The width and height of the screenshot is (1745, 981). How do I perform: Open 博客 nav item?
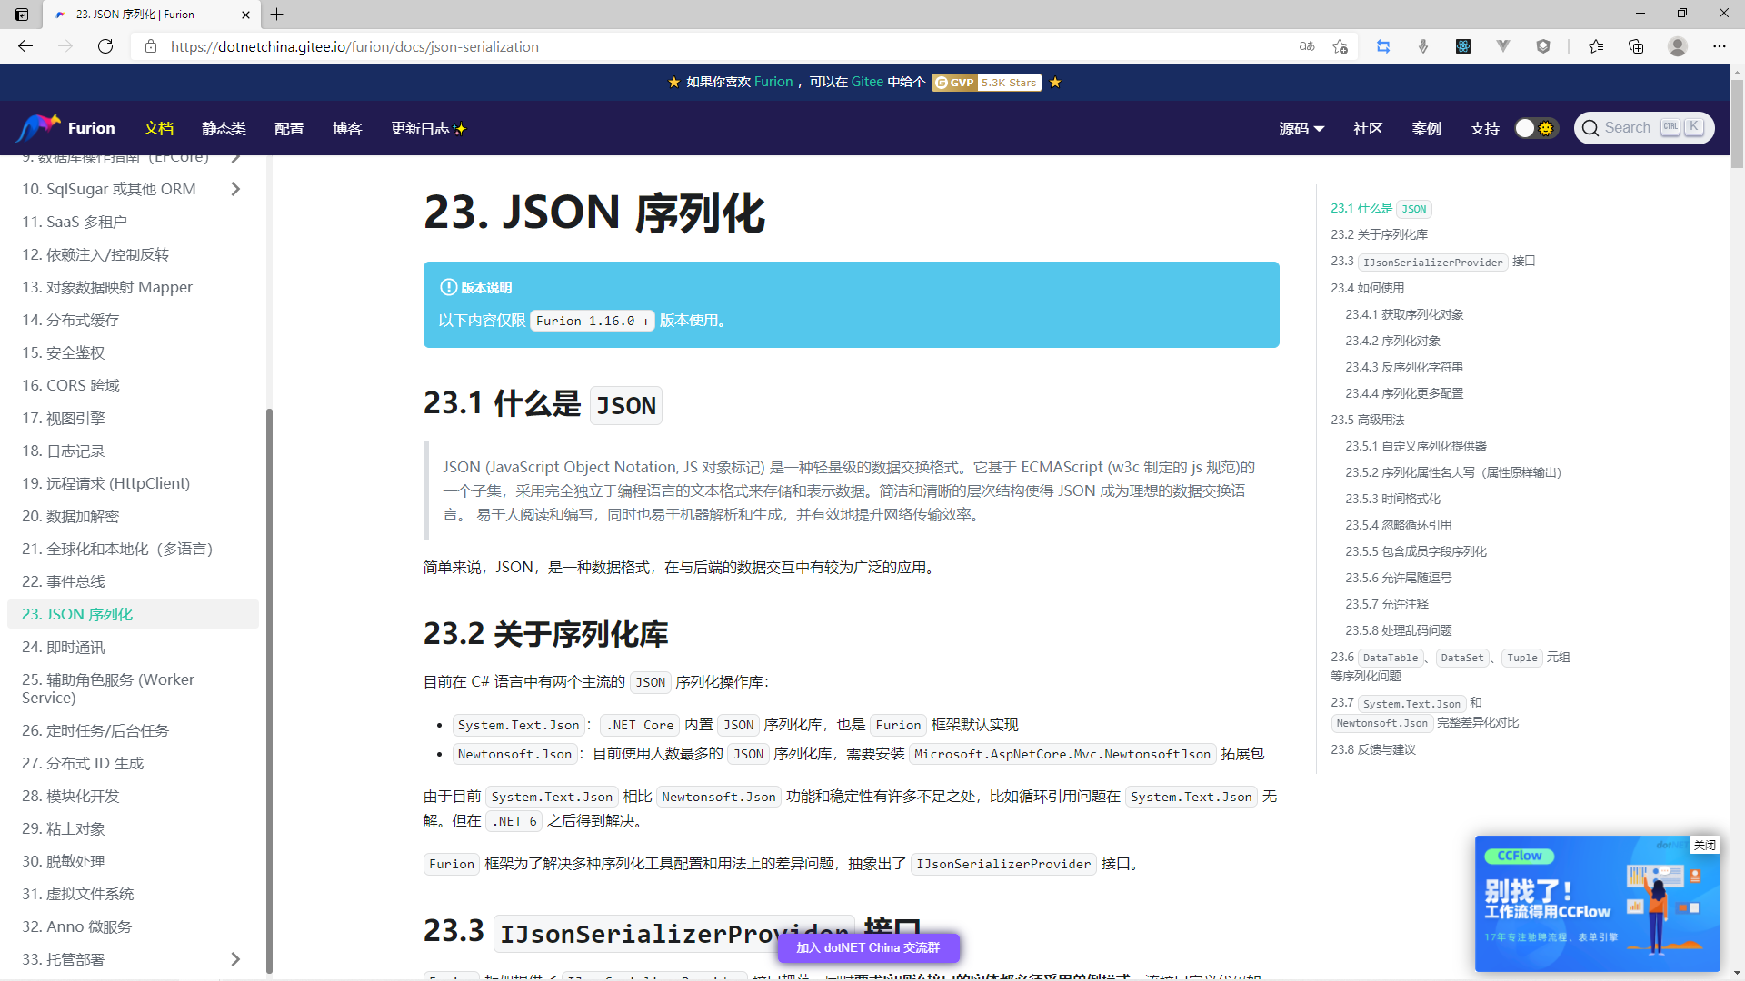click(347, 128)
